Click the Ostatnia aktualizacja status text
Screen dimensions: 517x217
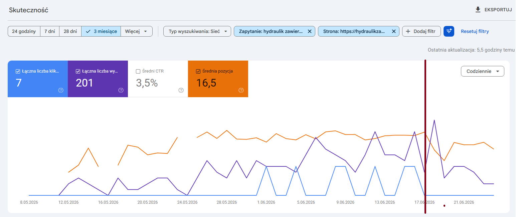click(471, 50)
